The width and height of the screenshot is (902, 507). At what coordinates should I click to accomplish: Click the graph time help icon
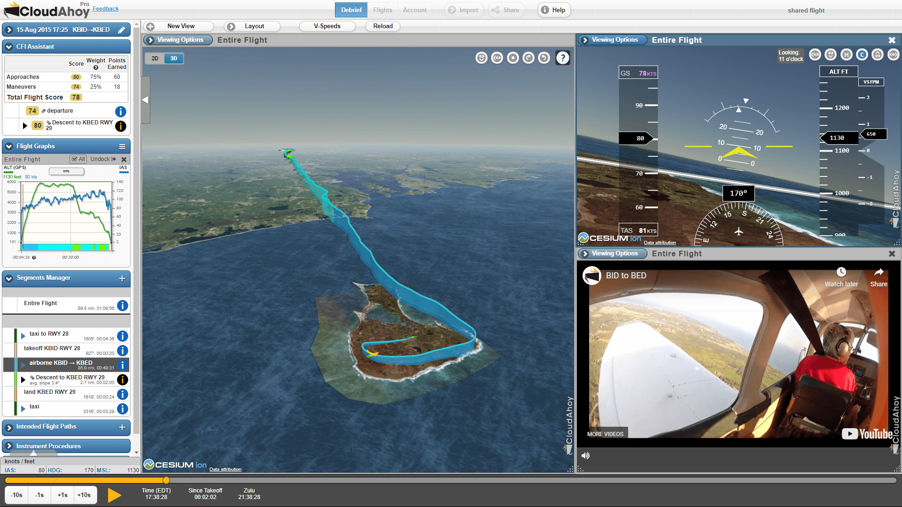tap(34, 257)
